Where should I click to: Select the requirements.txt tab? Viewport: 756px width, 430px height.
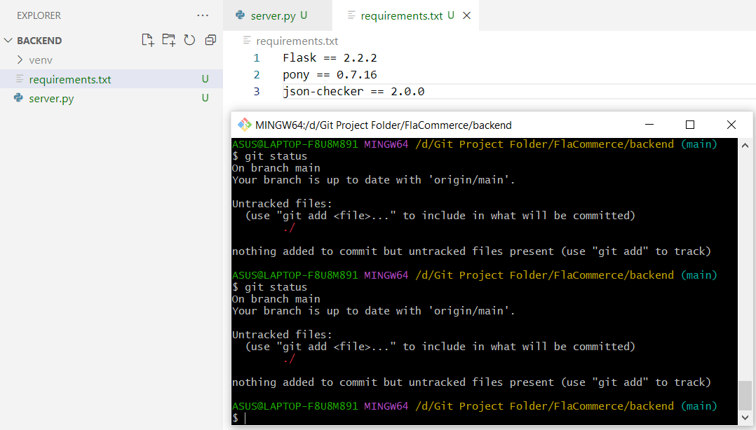click(x=403, y=15)
